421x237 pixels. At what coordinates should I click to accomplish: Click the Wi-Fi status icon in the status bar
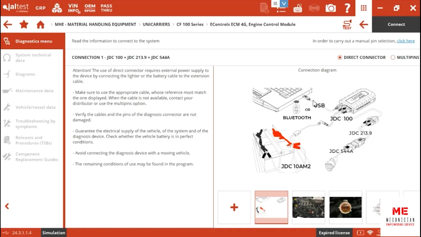370,233
